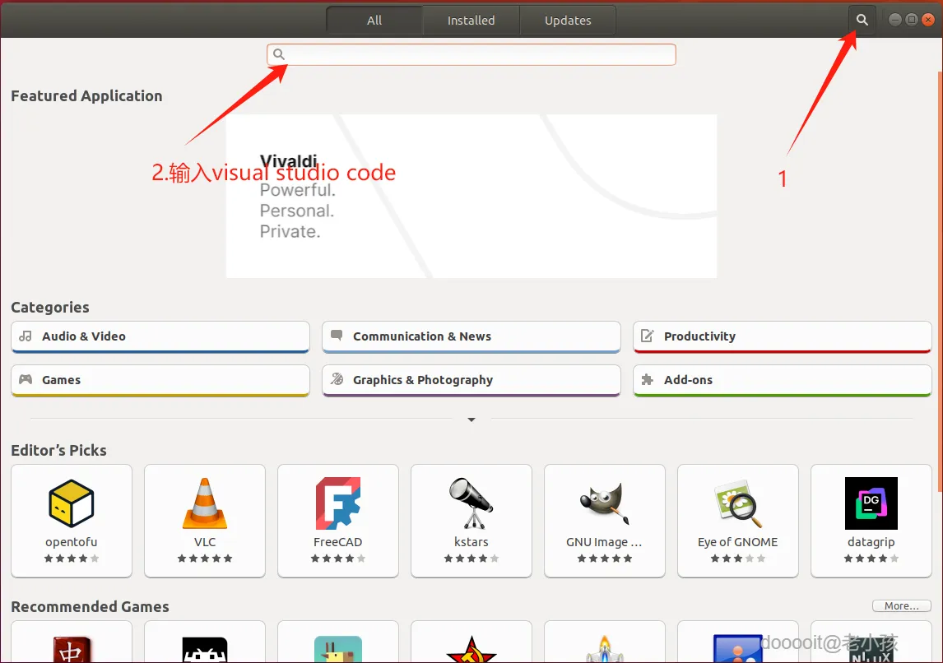Open the GNU Image app icon
Screen dimensions: 943x663
pyautogui.click(x=605, y=503)
